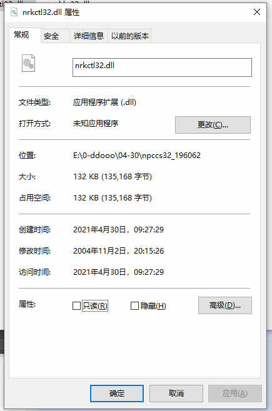Click the large DLL gear file icon
This screenshot has width=272, height=411.
[28, 63]
